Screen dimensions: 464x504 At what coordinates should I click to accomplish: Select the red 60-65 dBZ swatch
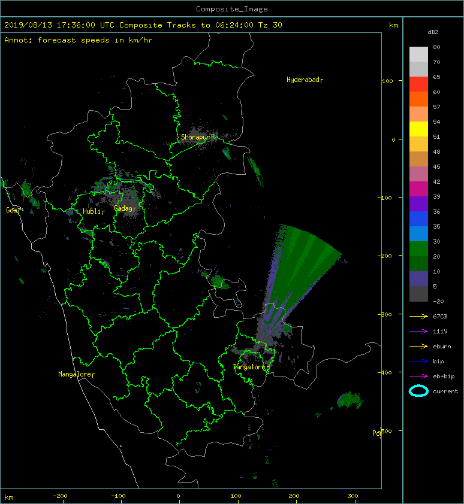[418, 84]
